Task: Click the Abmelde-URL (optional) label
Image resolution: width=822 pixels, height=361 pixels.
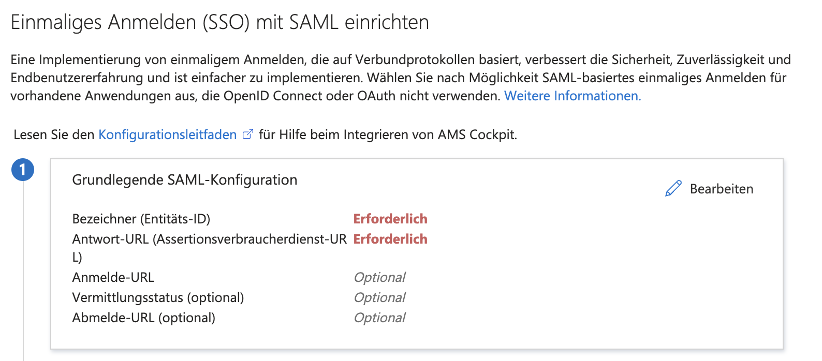Action: [x=143, y=318]
